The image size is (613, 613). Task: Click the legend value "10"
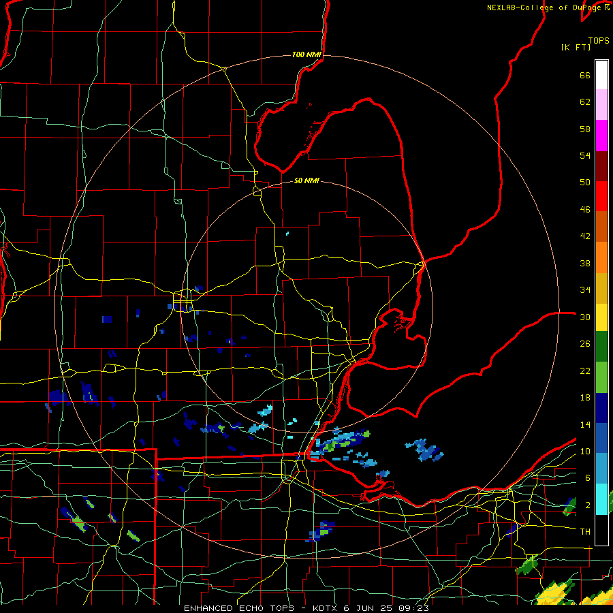tap(585, 452)
